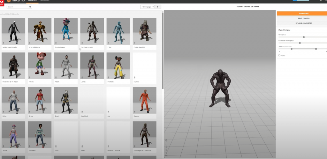Switch to the Characters tab

tap(32, 1)
